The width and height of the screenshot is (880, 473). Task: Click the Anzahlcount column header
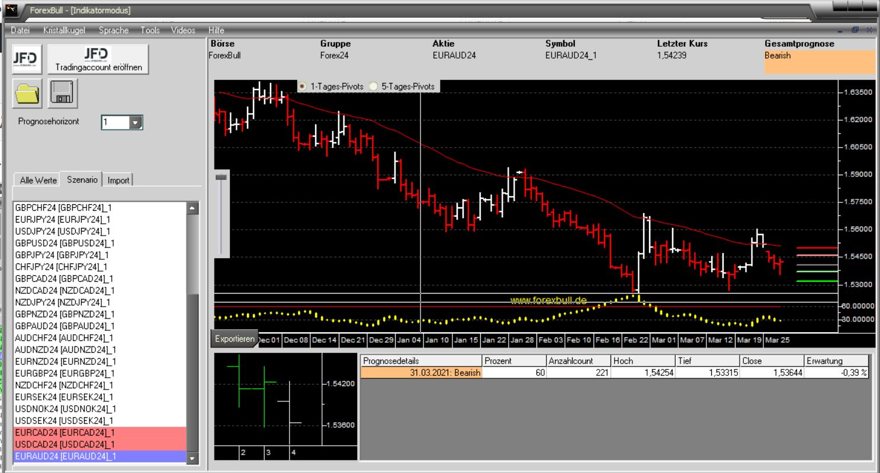click(579, 361)
